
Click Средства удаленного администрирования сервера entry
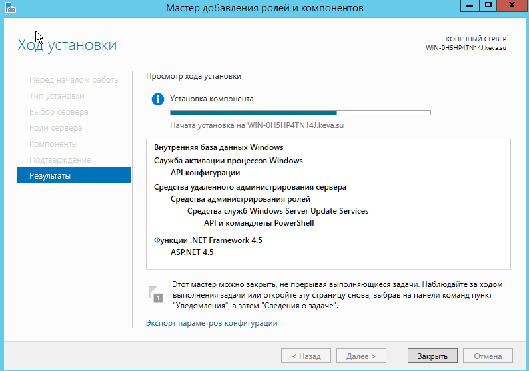click(250, 187)
